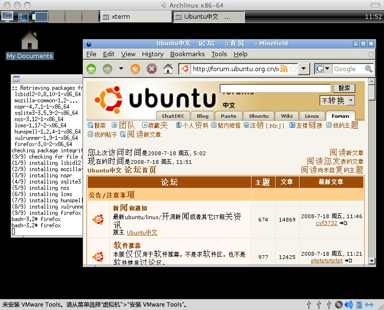Click the Ubuntu中文 taskbar window button

(x=209, y=17)
